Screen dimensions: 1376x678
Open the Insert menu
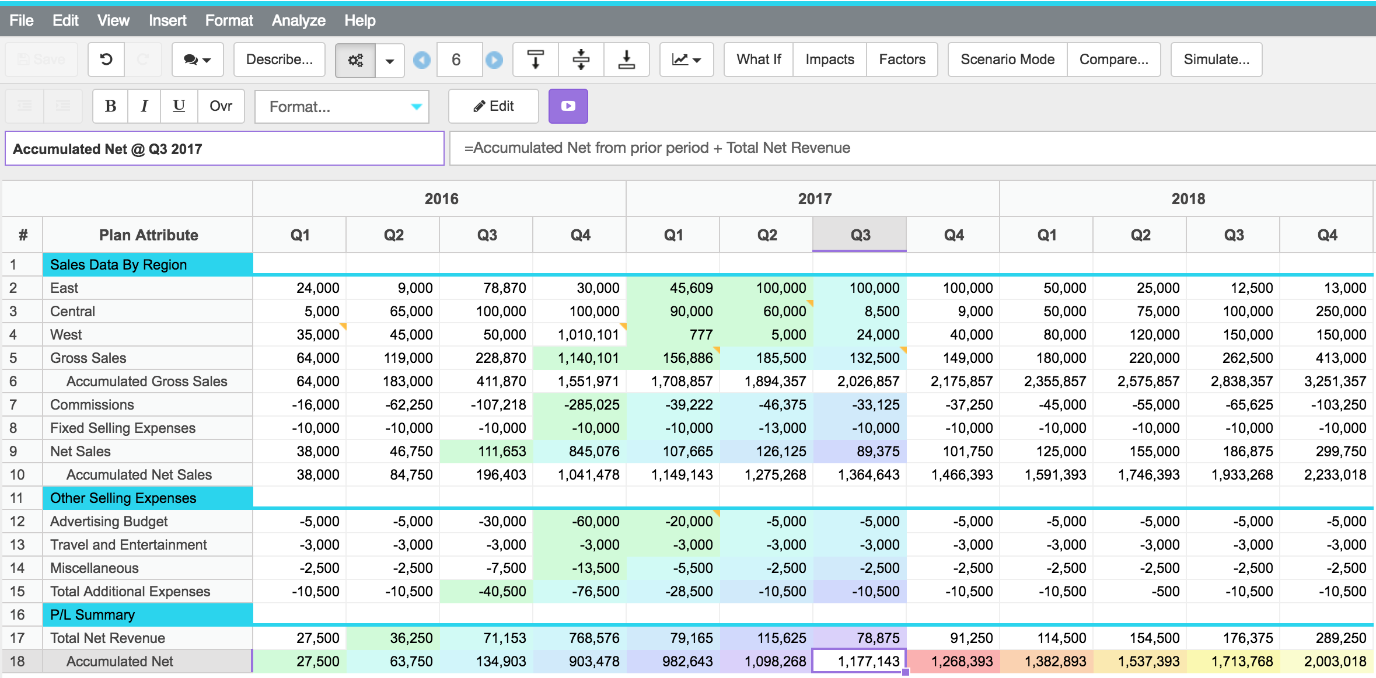167,20
